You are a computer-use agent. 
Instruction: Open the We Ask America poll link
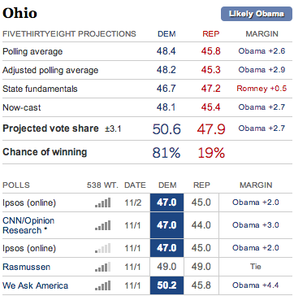36,285
